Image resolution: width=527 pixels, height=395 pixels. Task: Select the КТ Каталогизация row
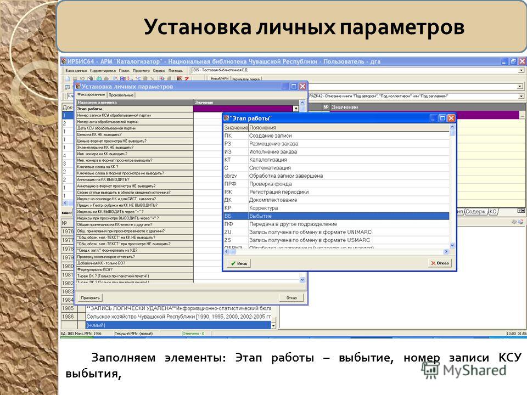[336, 160]
